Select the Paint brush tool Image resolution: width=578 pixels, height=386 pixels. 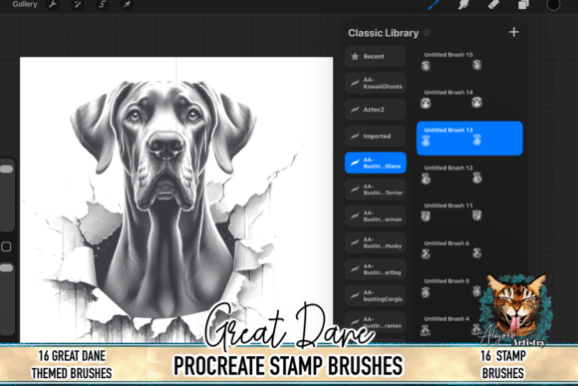click(x=433, y=4)
